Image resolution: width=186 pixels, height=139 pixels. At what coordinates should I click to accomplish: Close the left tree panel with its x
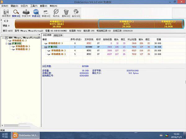(39, 35)
